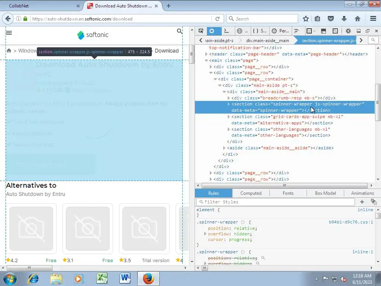The height and width of the screenshot is (286, 381).
Task: Open the Style Editor panel
Action: [259, 31]
